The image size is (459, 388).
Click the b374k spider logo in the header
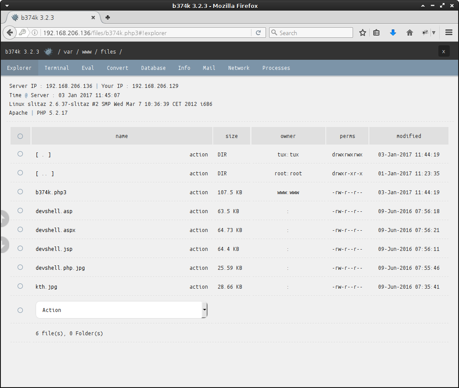click(x=48, y=52)
